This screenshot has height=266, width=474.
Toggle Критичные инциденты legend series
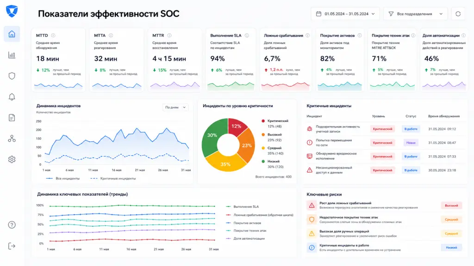[113, 179]
